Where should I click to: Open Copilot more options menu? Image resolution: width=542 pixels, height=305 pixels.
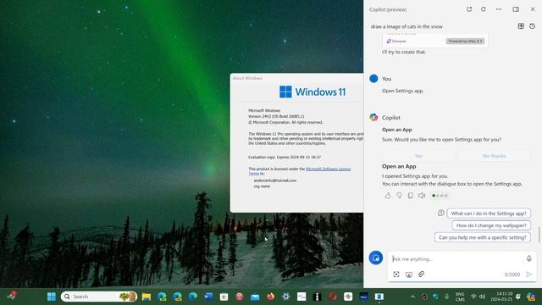click(499, 9)
